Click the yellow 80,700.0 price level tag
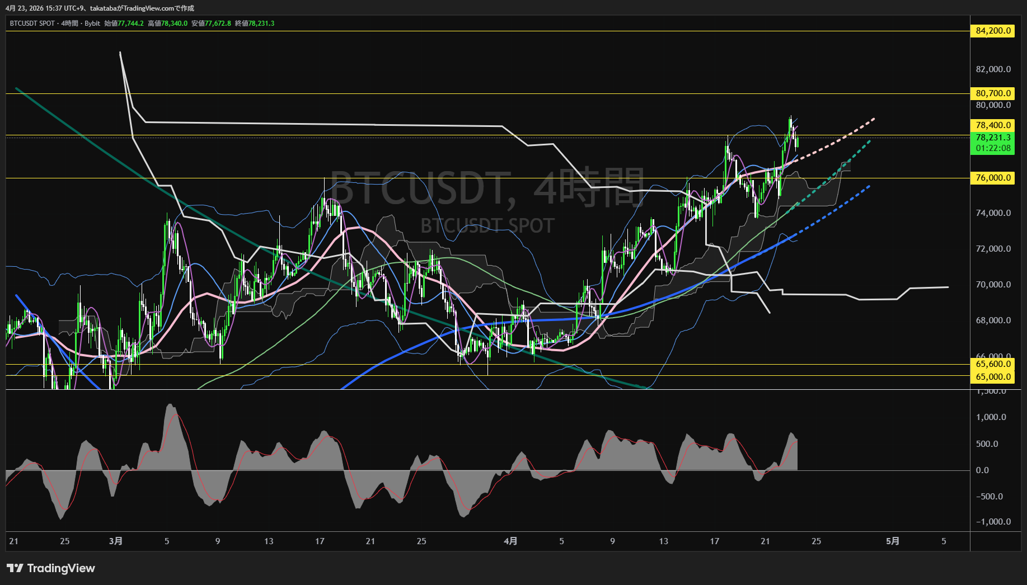This screenshot has width=1027, height=585. 992,93
